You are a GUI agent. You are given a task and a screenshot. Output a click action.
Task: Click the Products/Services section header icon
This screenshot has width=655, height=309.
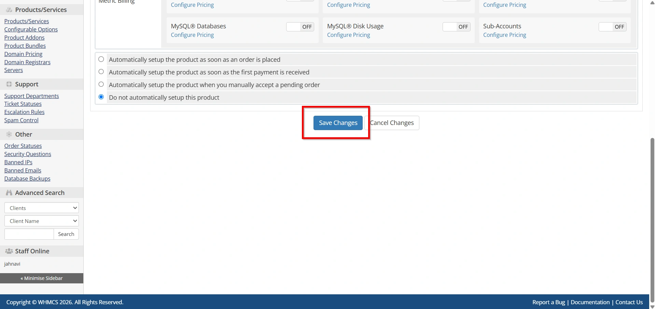(9, 10)
